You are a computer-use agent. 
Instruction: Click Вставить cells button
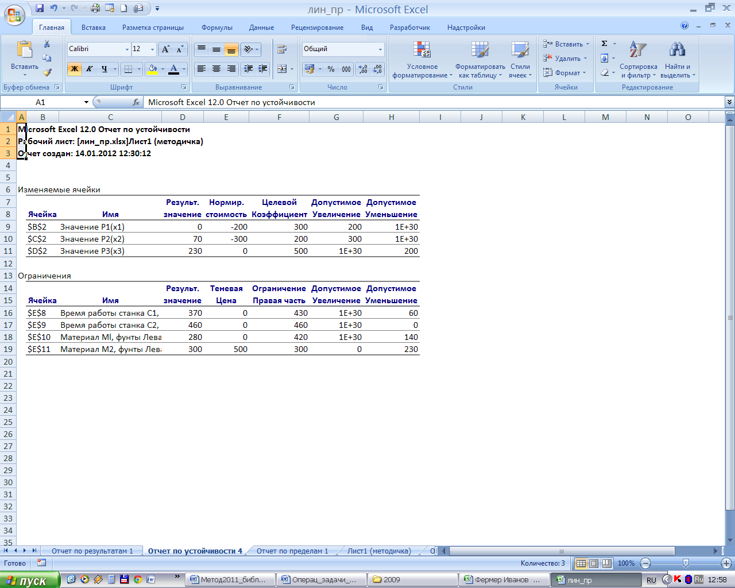pyautogui.click(x=566, y=44)
